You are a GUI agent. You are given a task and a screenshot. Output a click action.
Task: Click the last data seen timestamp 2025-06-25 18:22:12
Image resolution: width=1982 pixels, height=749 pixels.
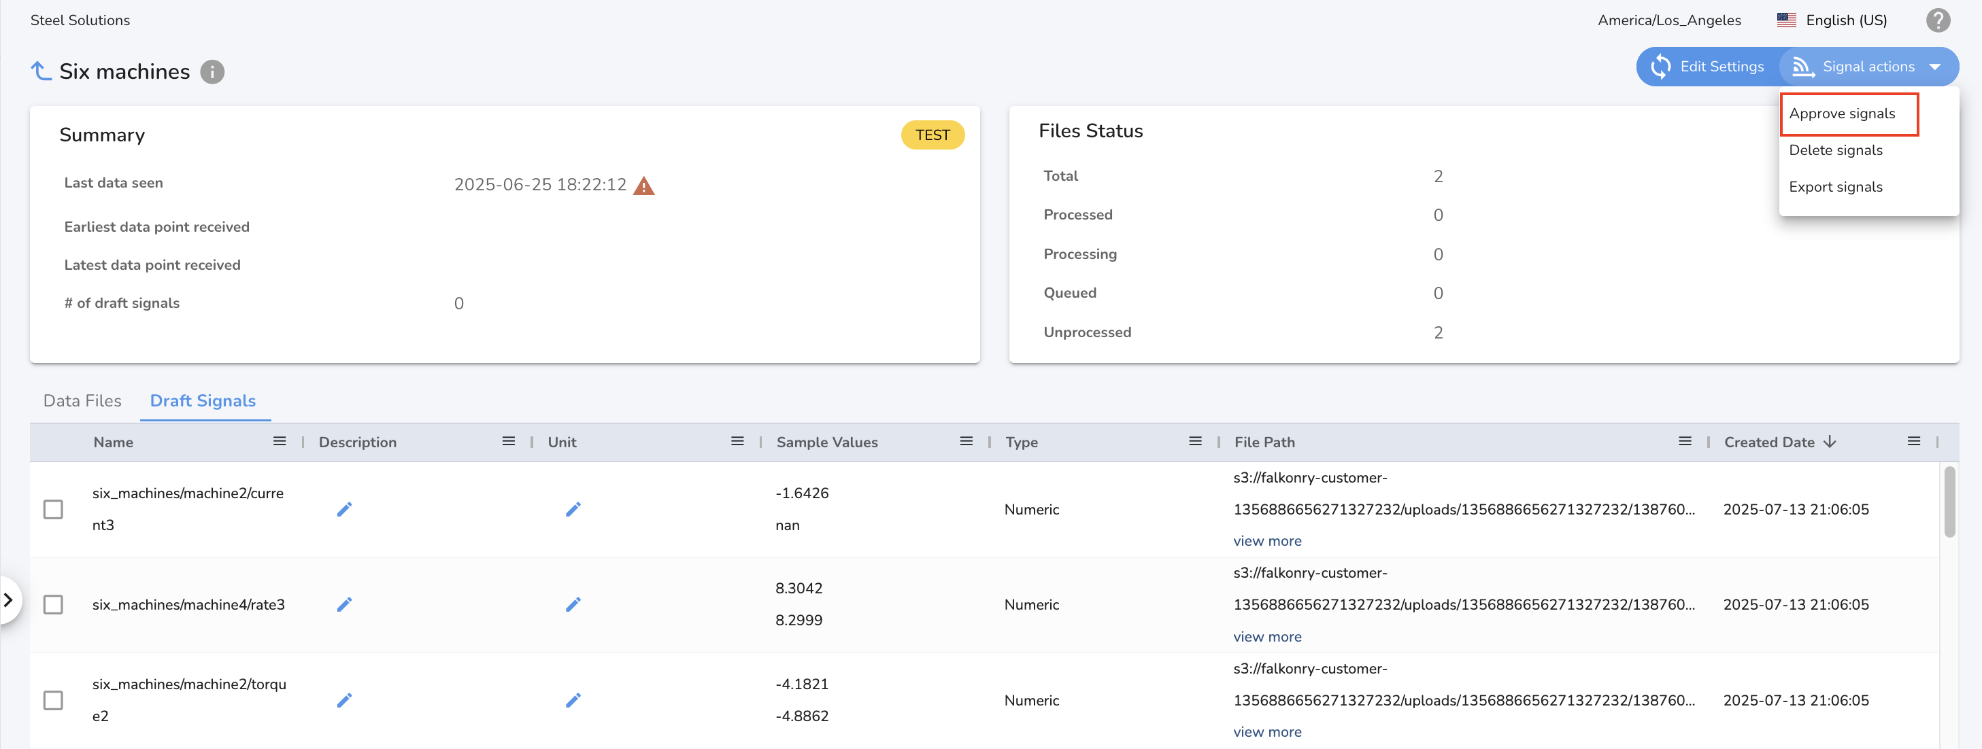(540, 185)
